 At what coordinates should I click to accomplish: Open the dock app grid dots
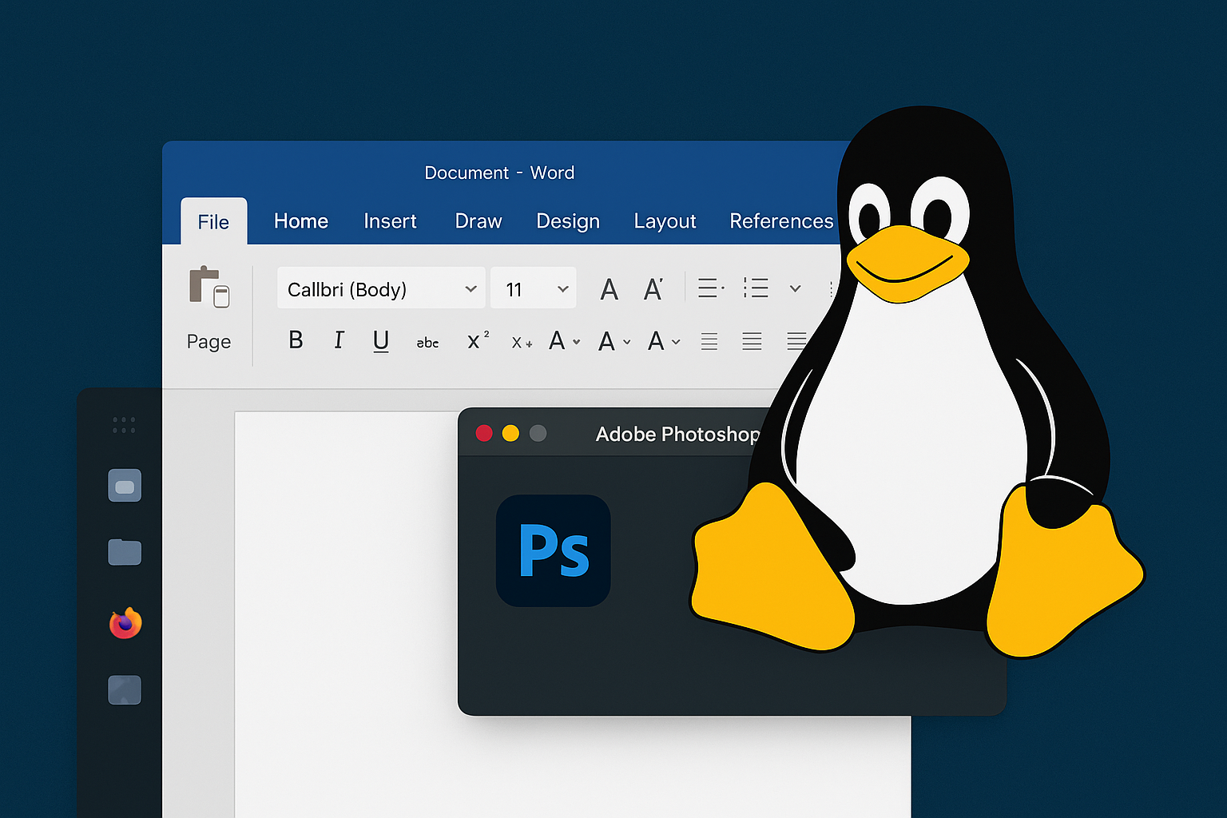(x=124, y=425)
